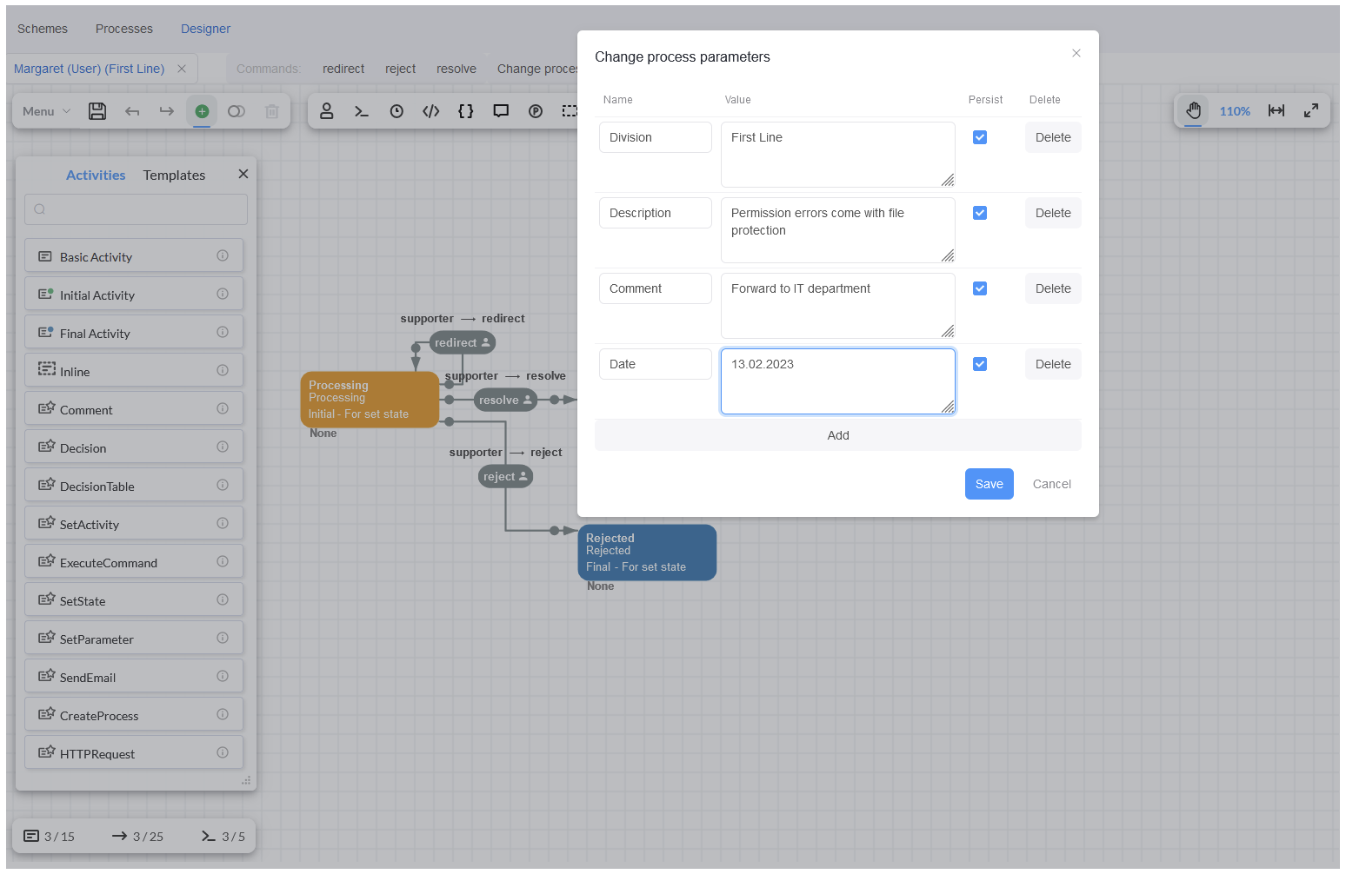Click the 110% zoom level
Image resolution: width=1346 pixels, height=874 pixels.
coord(1235,111)
